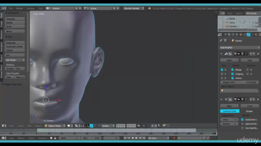The image size is (261, 146).
Task: Jump to first frame playback icon
Action: pos(125,138)
